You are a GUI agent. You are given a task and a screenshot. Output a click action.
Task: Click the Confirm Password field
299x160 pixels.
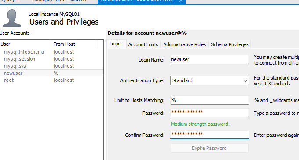(x=210, y=135)
